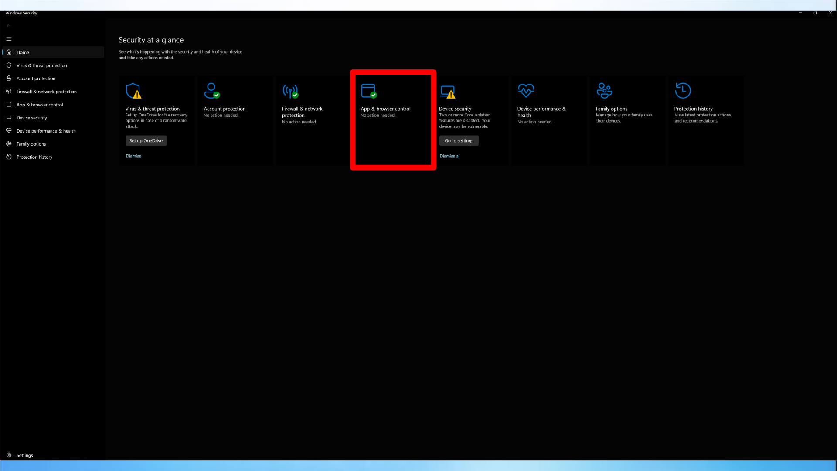837x471 pixels.
Task: Select the Protection history clock icon
Action: (x=9, y=157)
